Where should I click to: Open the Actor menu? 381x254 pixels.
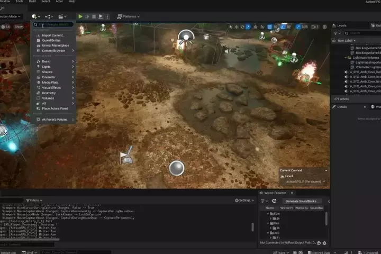pyautogui.click(x=59, y=1)
